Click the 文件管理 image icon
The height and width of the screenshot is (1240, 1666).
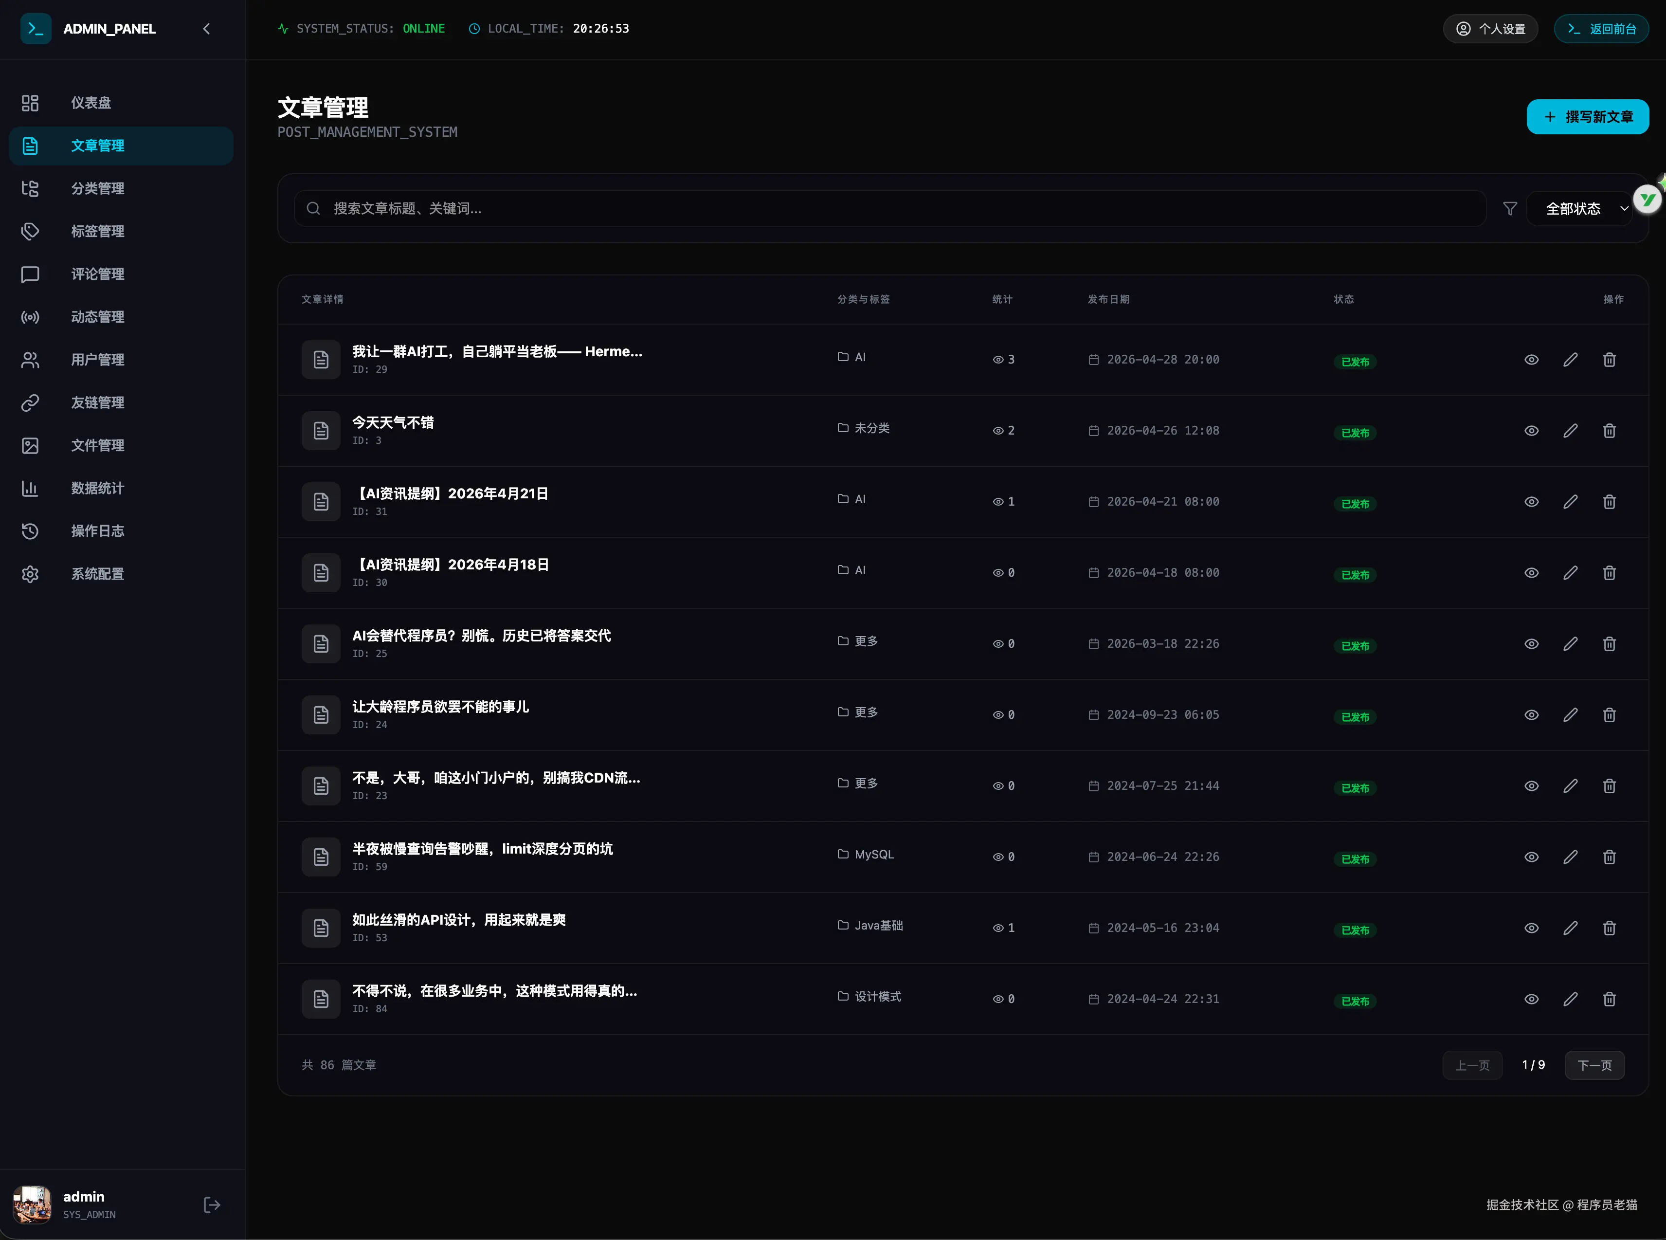(30, 445)
